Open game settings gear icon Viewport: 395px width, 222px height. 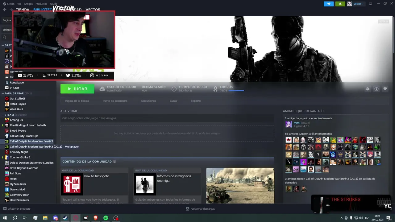click(368, 89)
